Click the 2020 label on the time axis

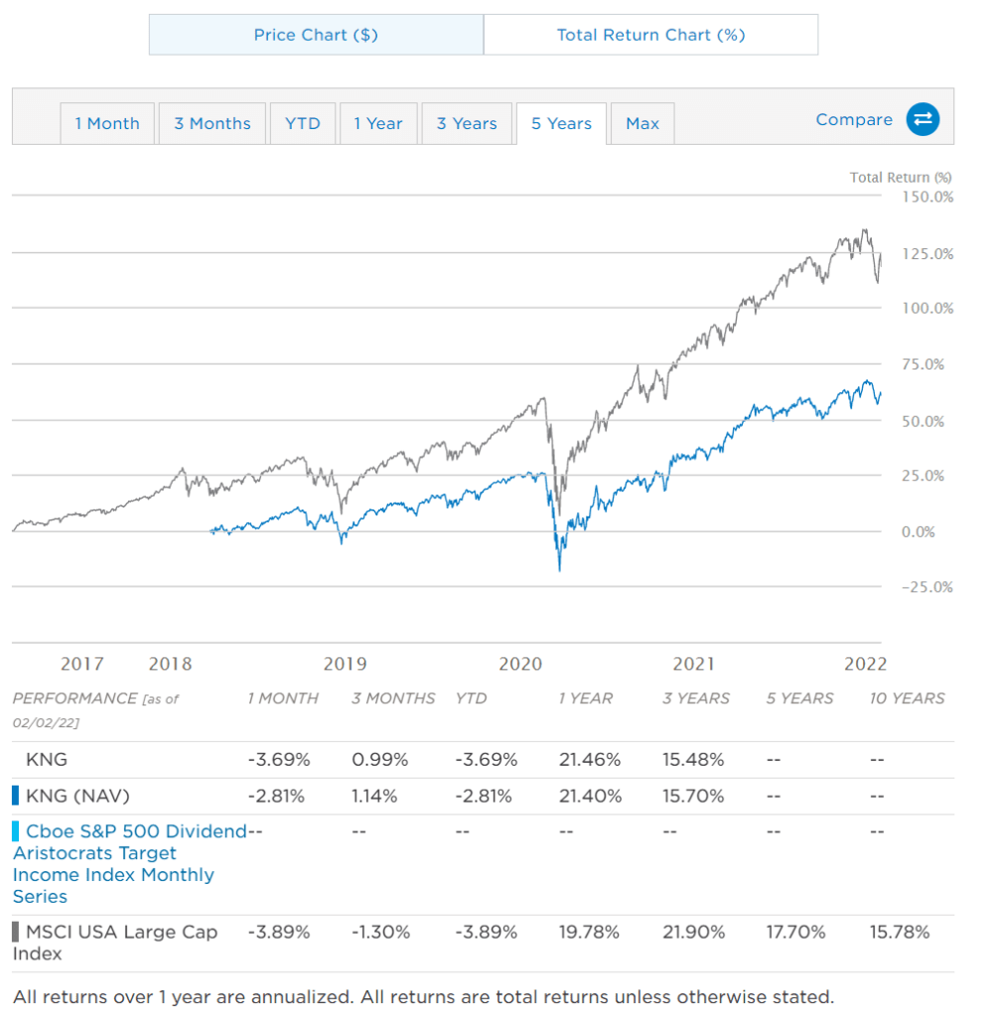click(520, 664)
